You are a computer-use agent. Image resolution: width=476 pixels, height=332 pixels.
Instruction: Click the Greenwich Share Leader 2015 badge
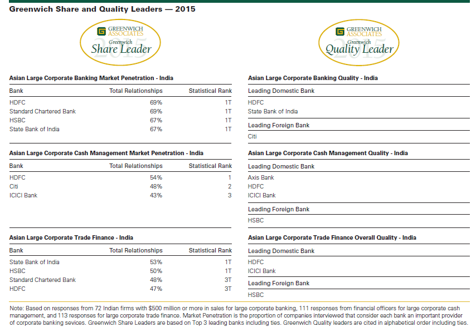click(120, 42)
